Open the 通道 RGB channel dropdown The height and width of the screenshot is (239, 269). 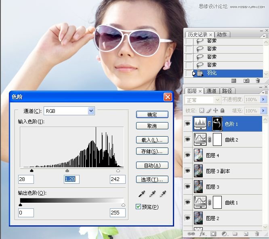pyautogui.click(x=91, y=111)
